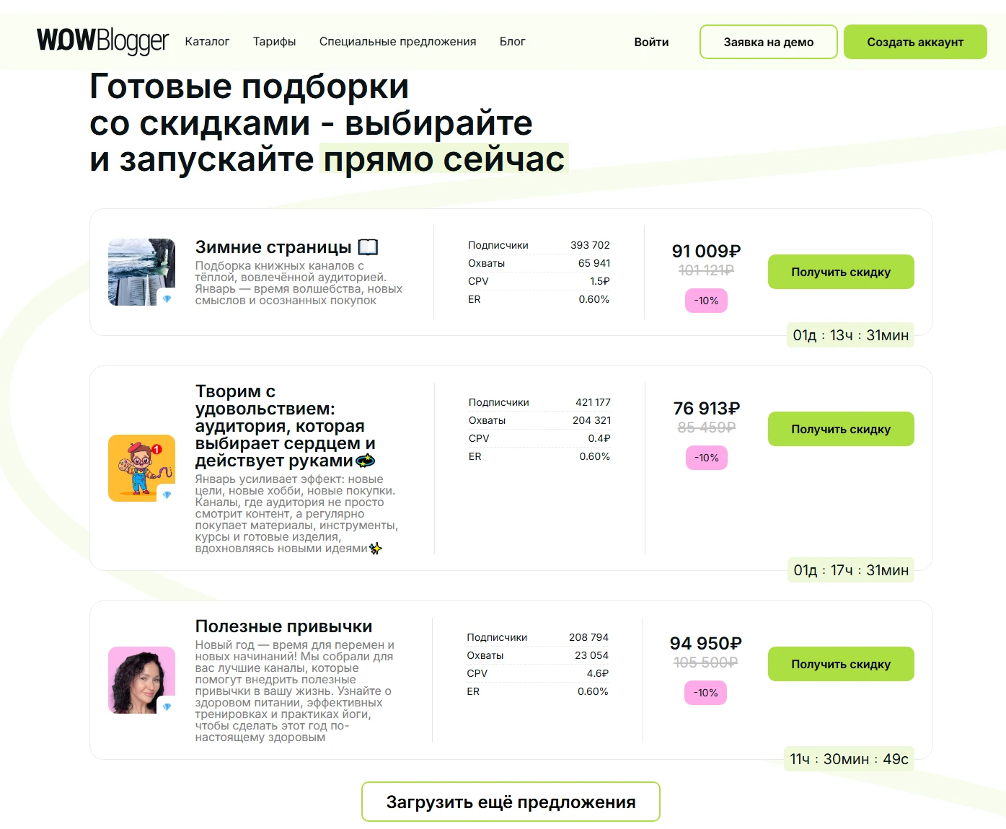This screenshot has height=829, width=1006.
Task: Click Получить скидку on Зимние страницы card
Action: tap(840, 272)
